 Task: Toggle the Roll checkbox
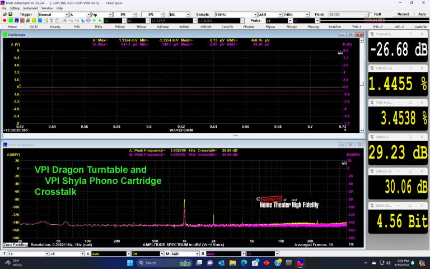[x=370, y=14]
